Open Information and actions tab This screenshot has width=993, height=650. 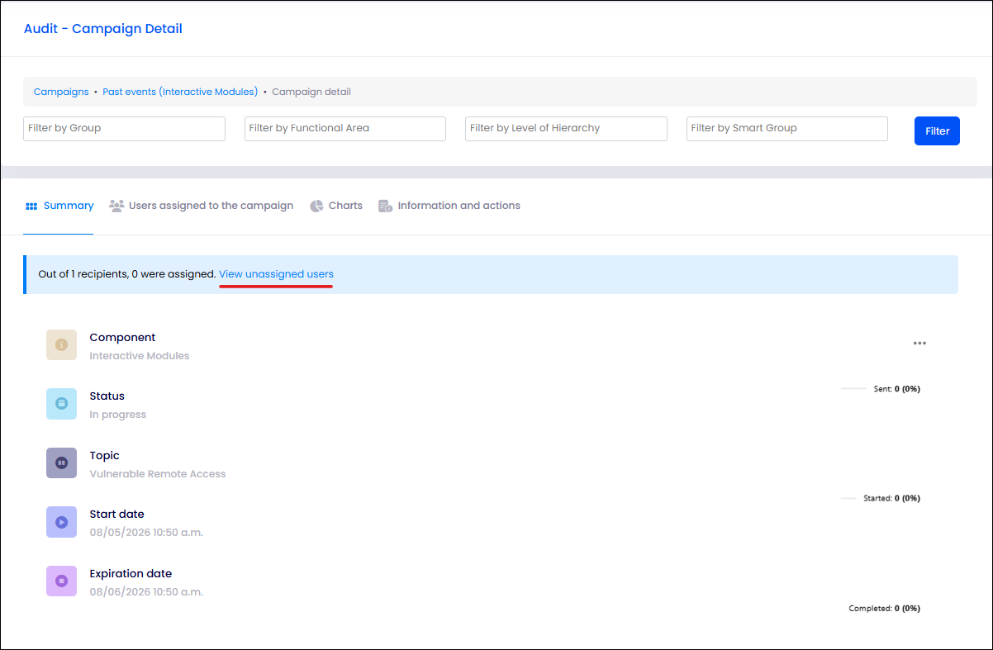point(449,206)
